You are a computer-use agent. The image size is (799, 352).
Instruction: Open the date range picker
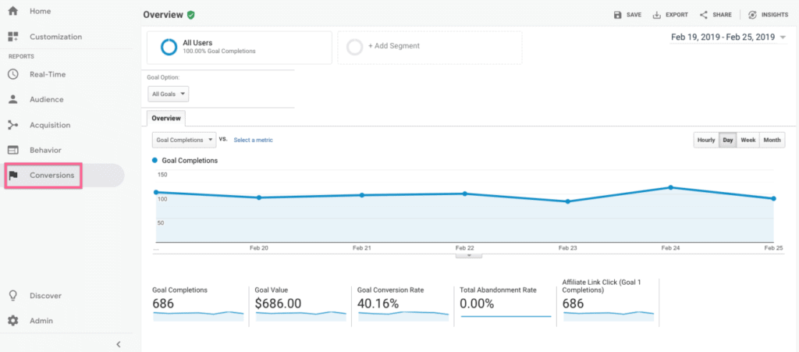(x=727, y=37)
